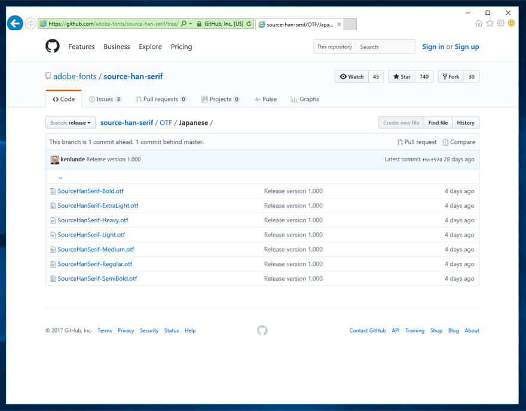Open the Issues tab
526x411 pixels.
click(105, 99)
